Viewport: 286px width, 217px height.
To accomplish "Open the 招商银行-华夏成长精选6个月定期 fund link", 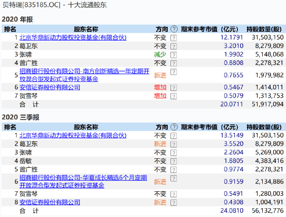I will pos(83,182).
